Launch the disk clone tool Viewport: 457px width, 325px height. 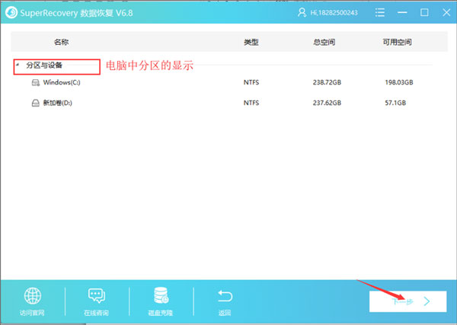pyautogui.click(x=161, y=297)
